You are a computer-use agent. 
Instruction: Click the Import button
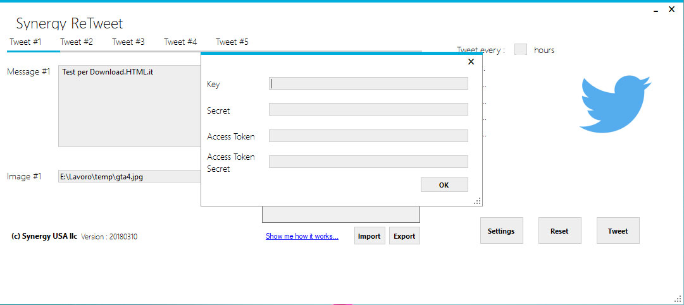click(370, 236)
